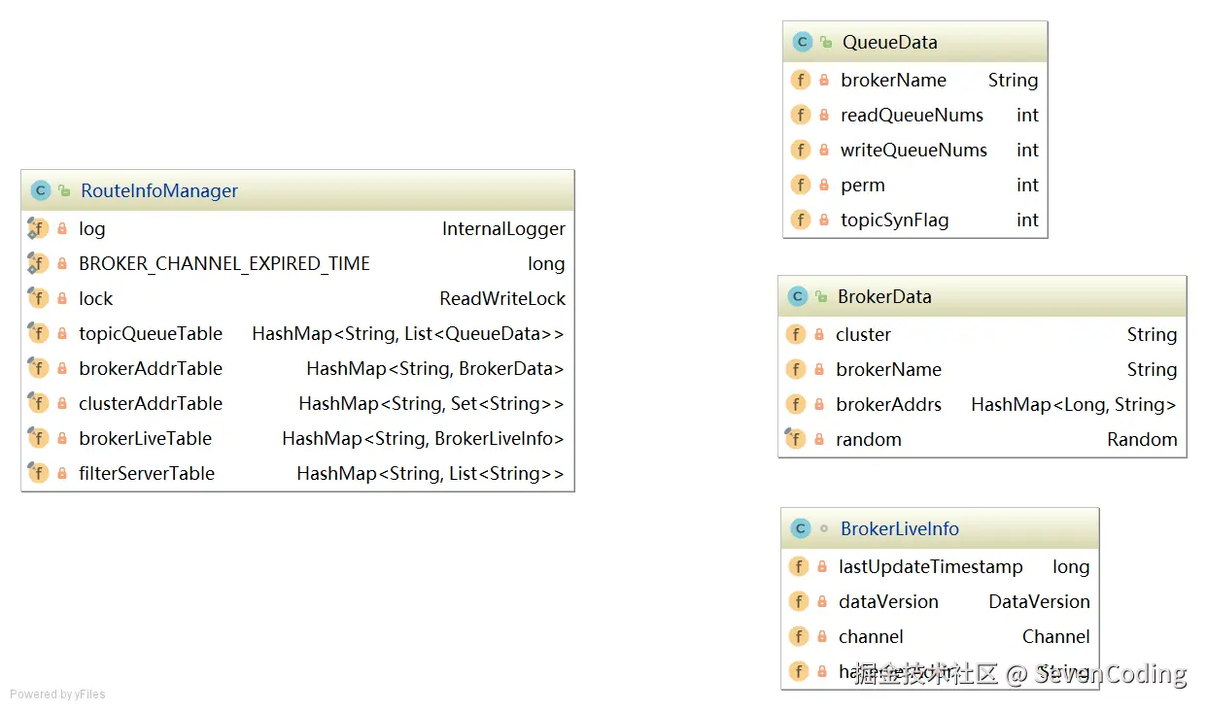This screenshot has width=1207, height=710.
Task: Click the brokerLiveTable field name
Action: 146,438
